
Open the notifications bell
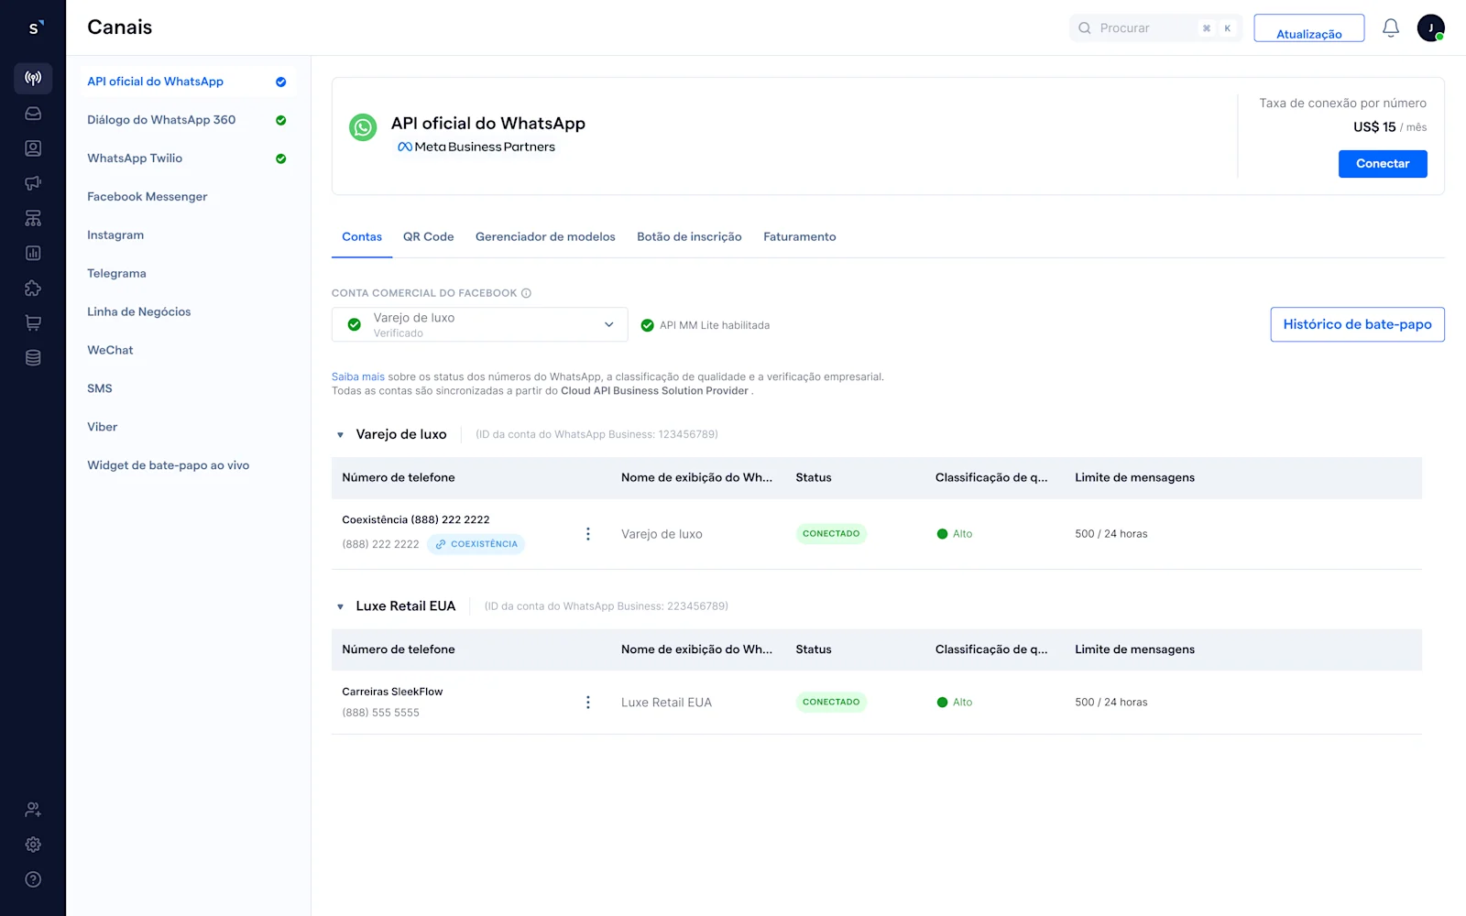pos(1391,28)
